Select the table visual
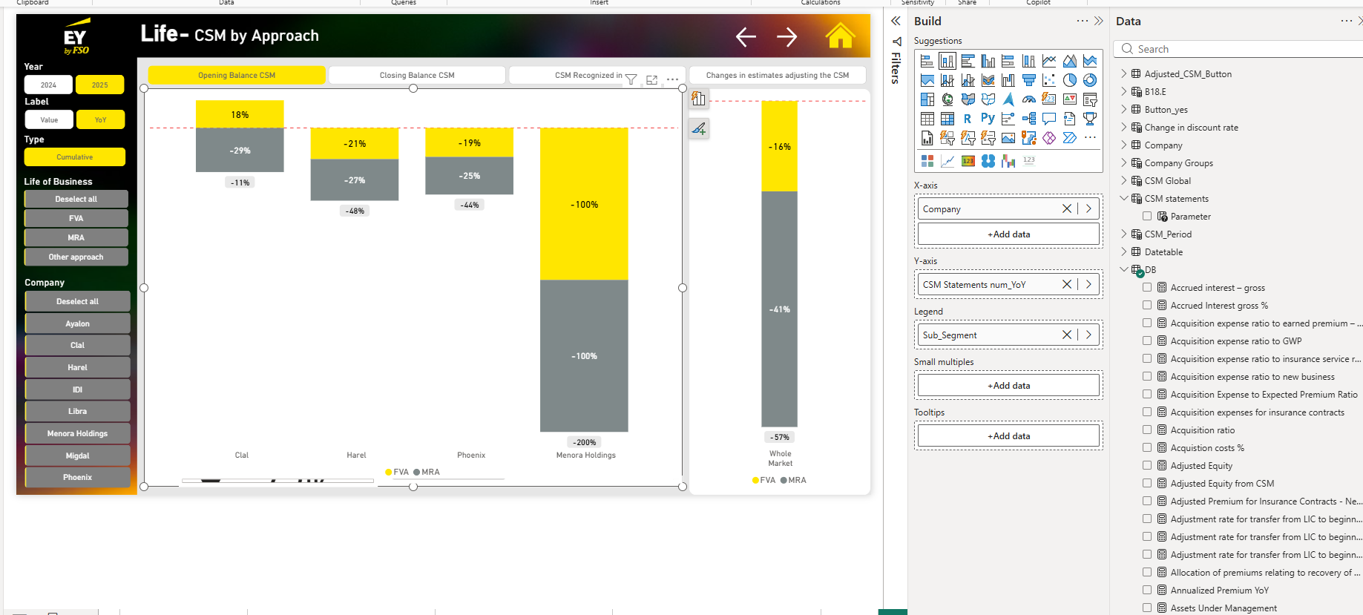The image size is (1363, 615). coord(927,119)
